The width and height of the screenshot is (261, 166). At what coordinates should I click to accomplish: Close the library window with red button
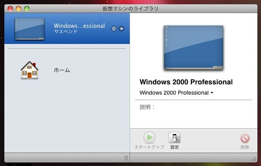pyautogui.click(x=10, y=9)
